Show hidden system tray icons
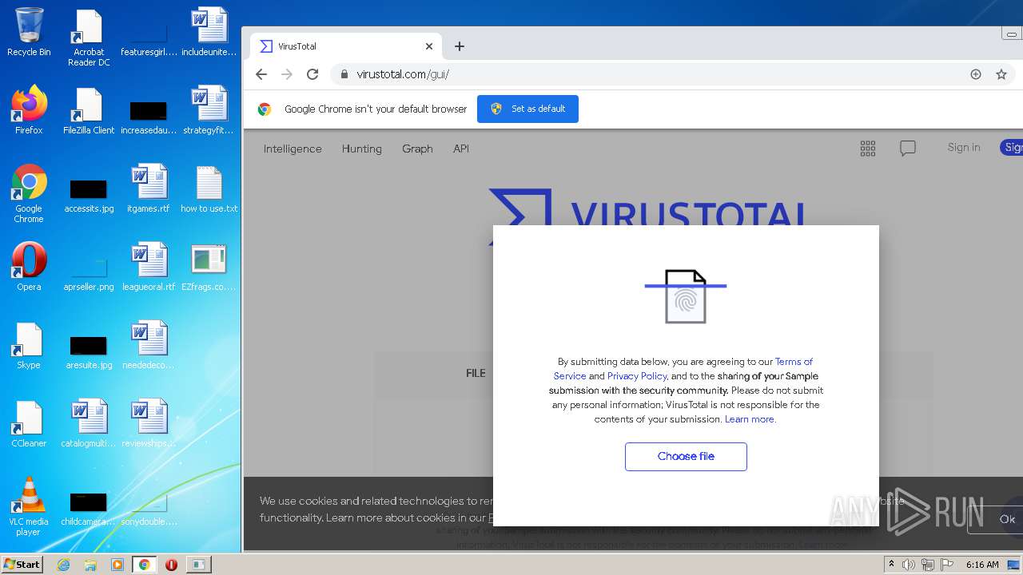The width and height of the screenshot is (1023, 575). click(x=891, y=565)
